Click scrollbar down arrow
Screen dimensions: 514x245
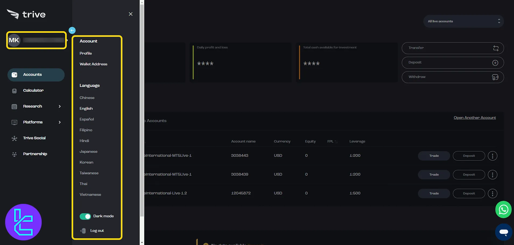click(142, 243)
